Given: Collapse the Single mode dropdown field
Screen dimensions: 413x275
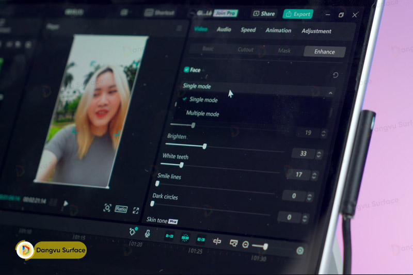Looking at the screenshot, I should 258,89.
